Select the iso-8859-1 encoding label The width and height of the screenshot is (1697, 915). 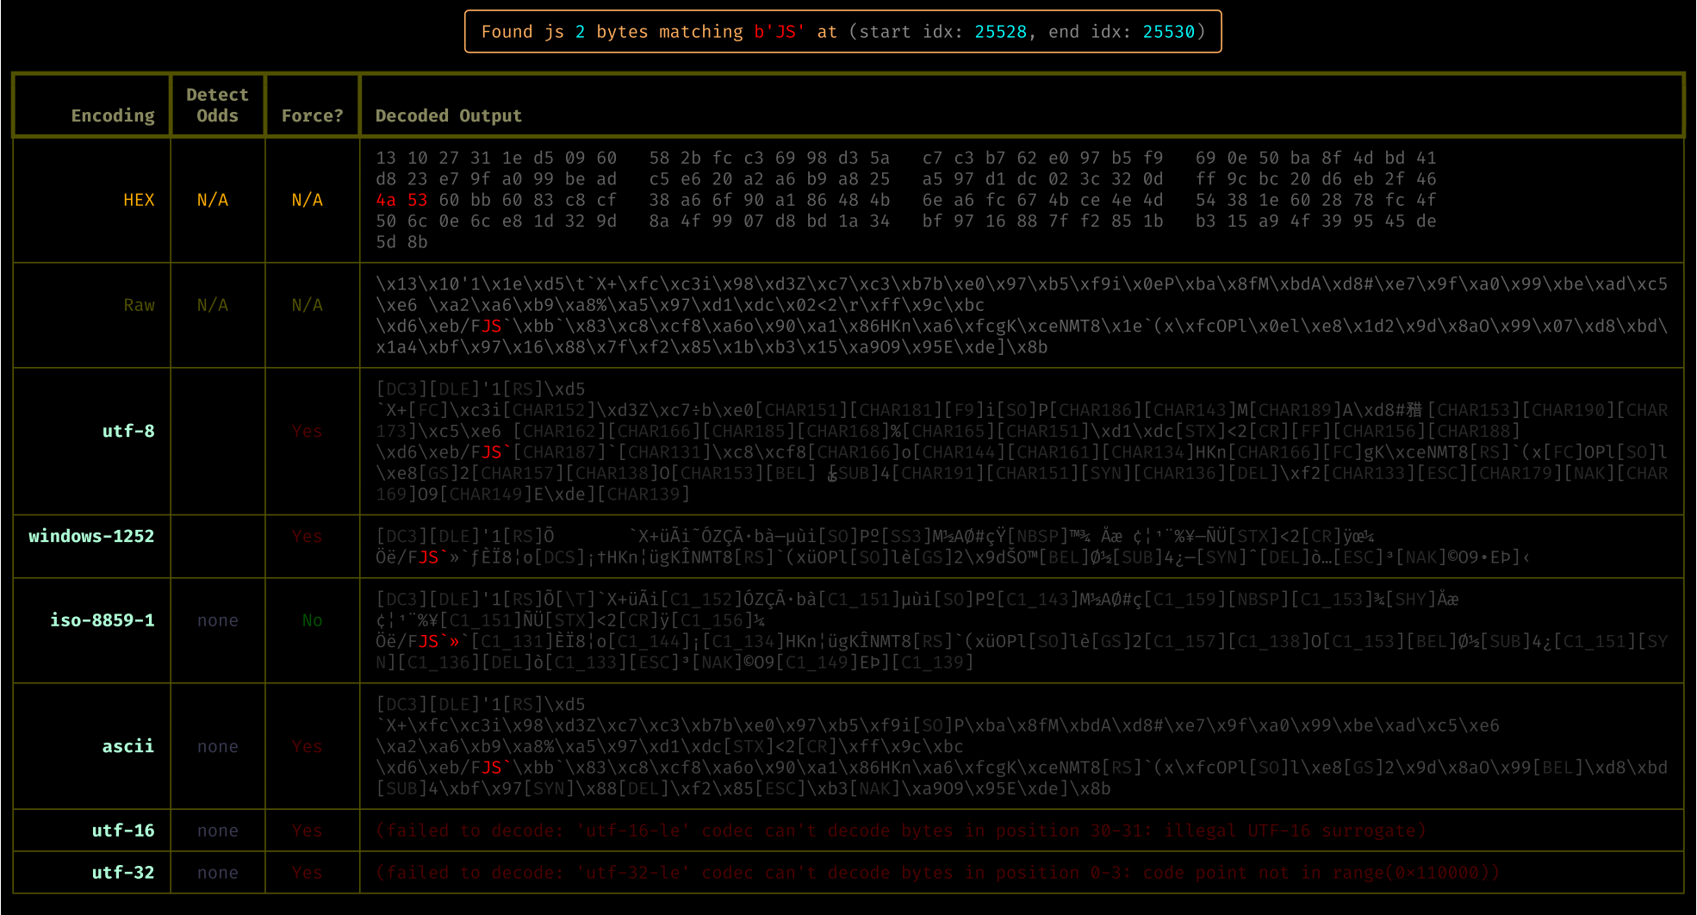click(102, 620)
